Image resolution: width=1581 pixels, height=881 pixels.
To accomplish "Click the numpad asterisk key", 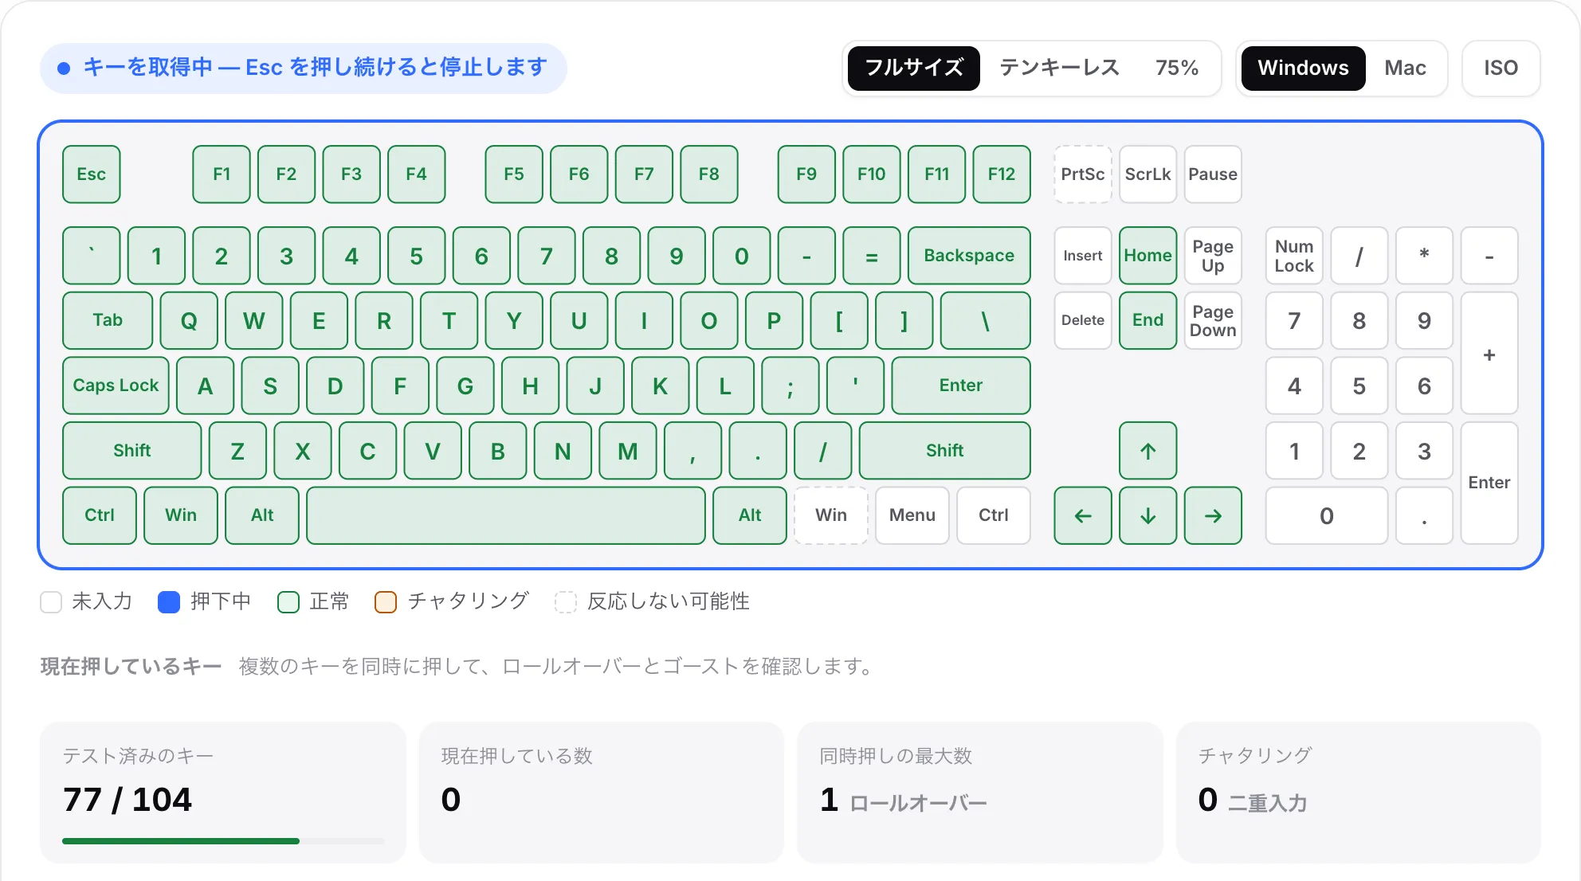I will tap(1424, 256).
